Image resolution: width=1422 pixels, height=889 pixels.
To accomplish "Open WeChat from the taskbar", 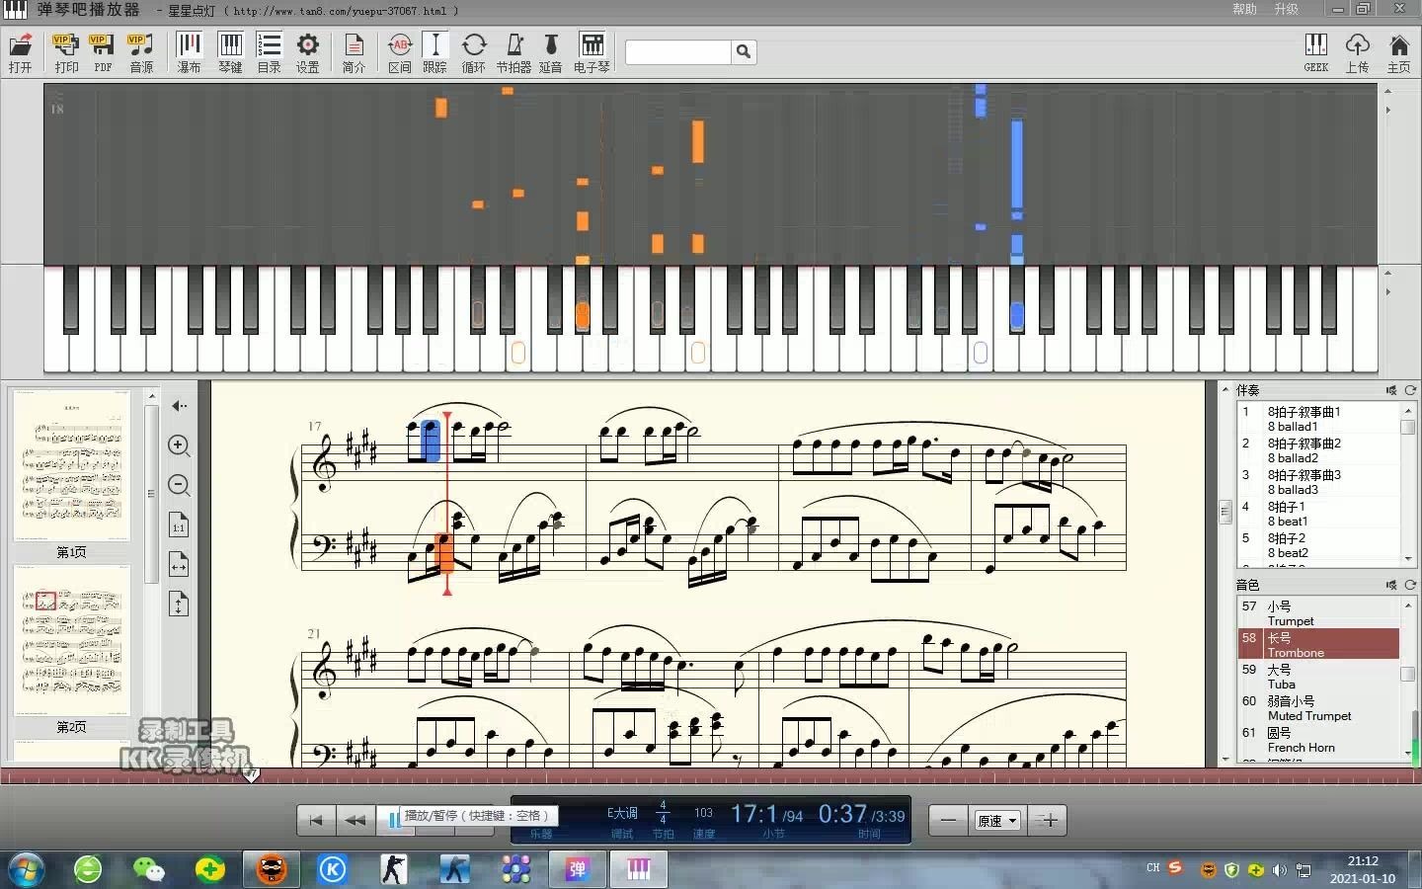I will pyautogui.click(x=149, y=869).
